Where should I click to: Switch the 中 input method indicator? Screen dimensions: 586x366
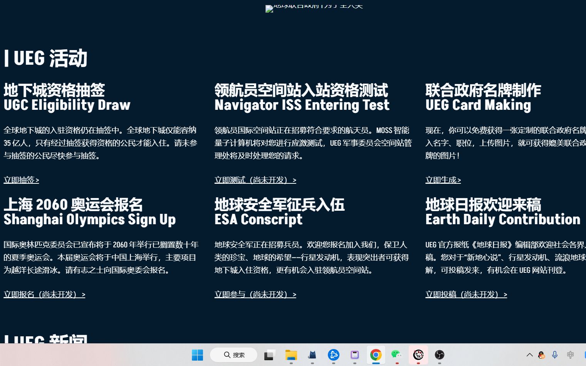[571, 355]
